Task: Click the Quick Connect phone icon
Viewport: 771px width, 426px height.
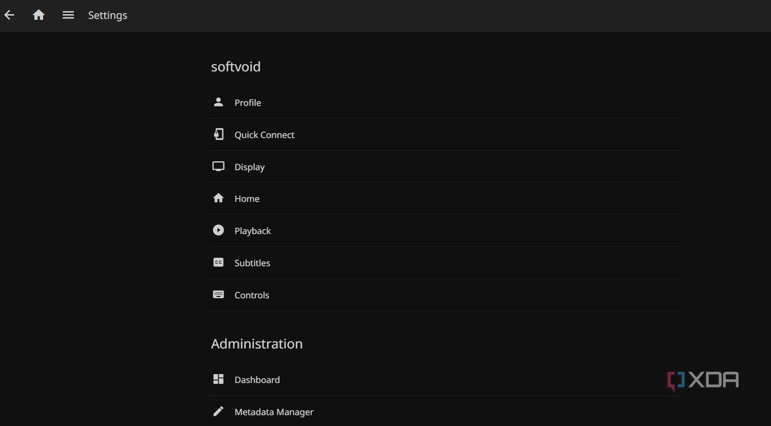Action: point(218,135)
